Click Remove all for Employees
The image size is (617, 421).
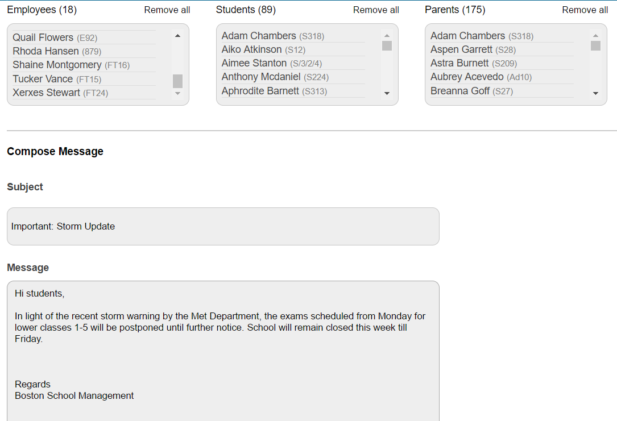point(167,10)
